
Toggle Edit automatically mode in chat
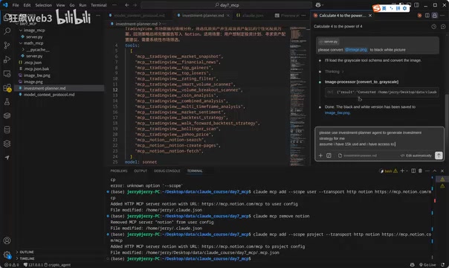(x=416, y=156)
